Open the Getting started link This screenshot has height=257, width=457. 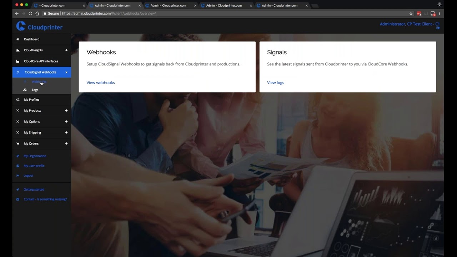34,190
